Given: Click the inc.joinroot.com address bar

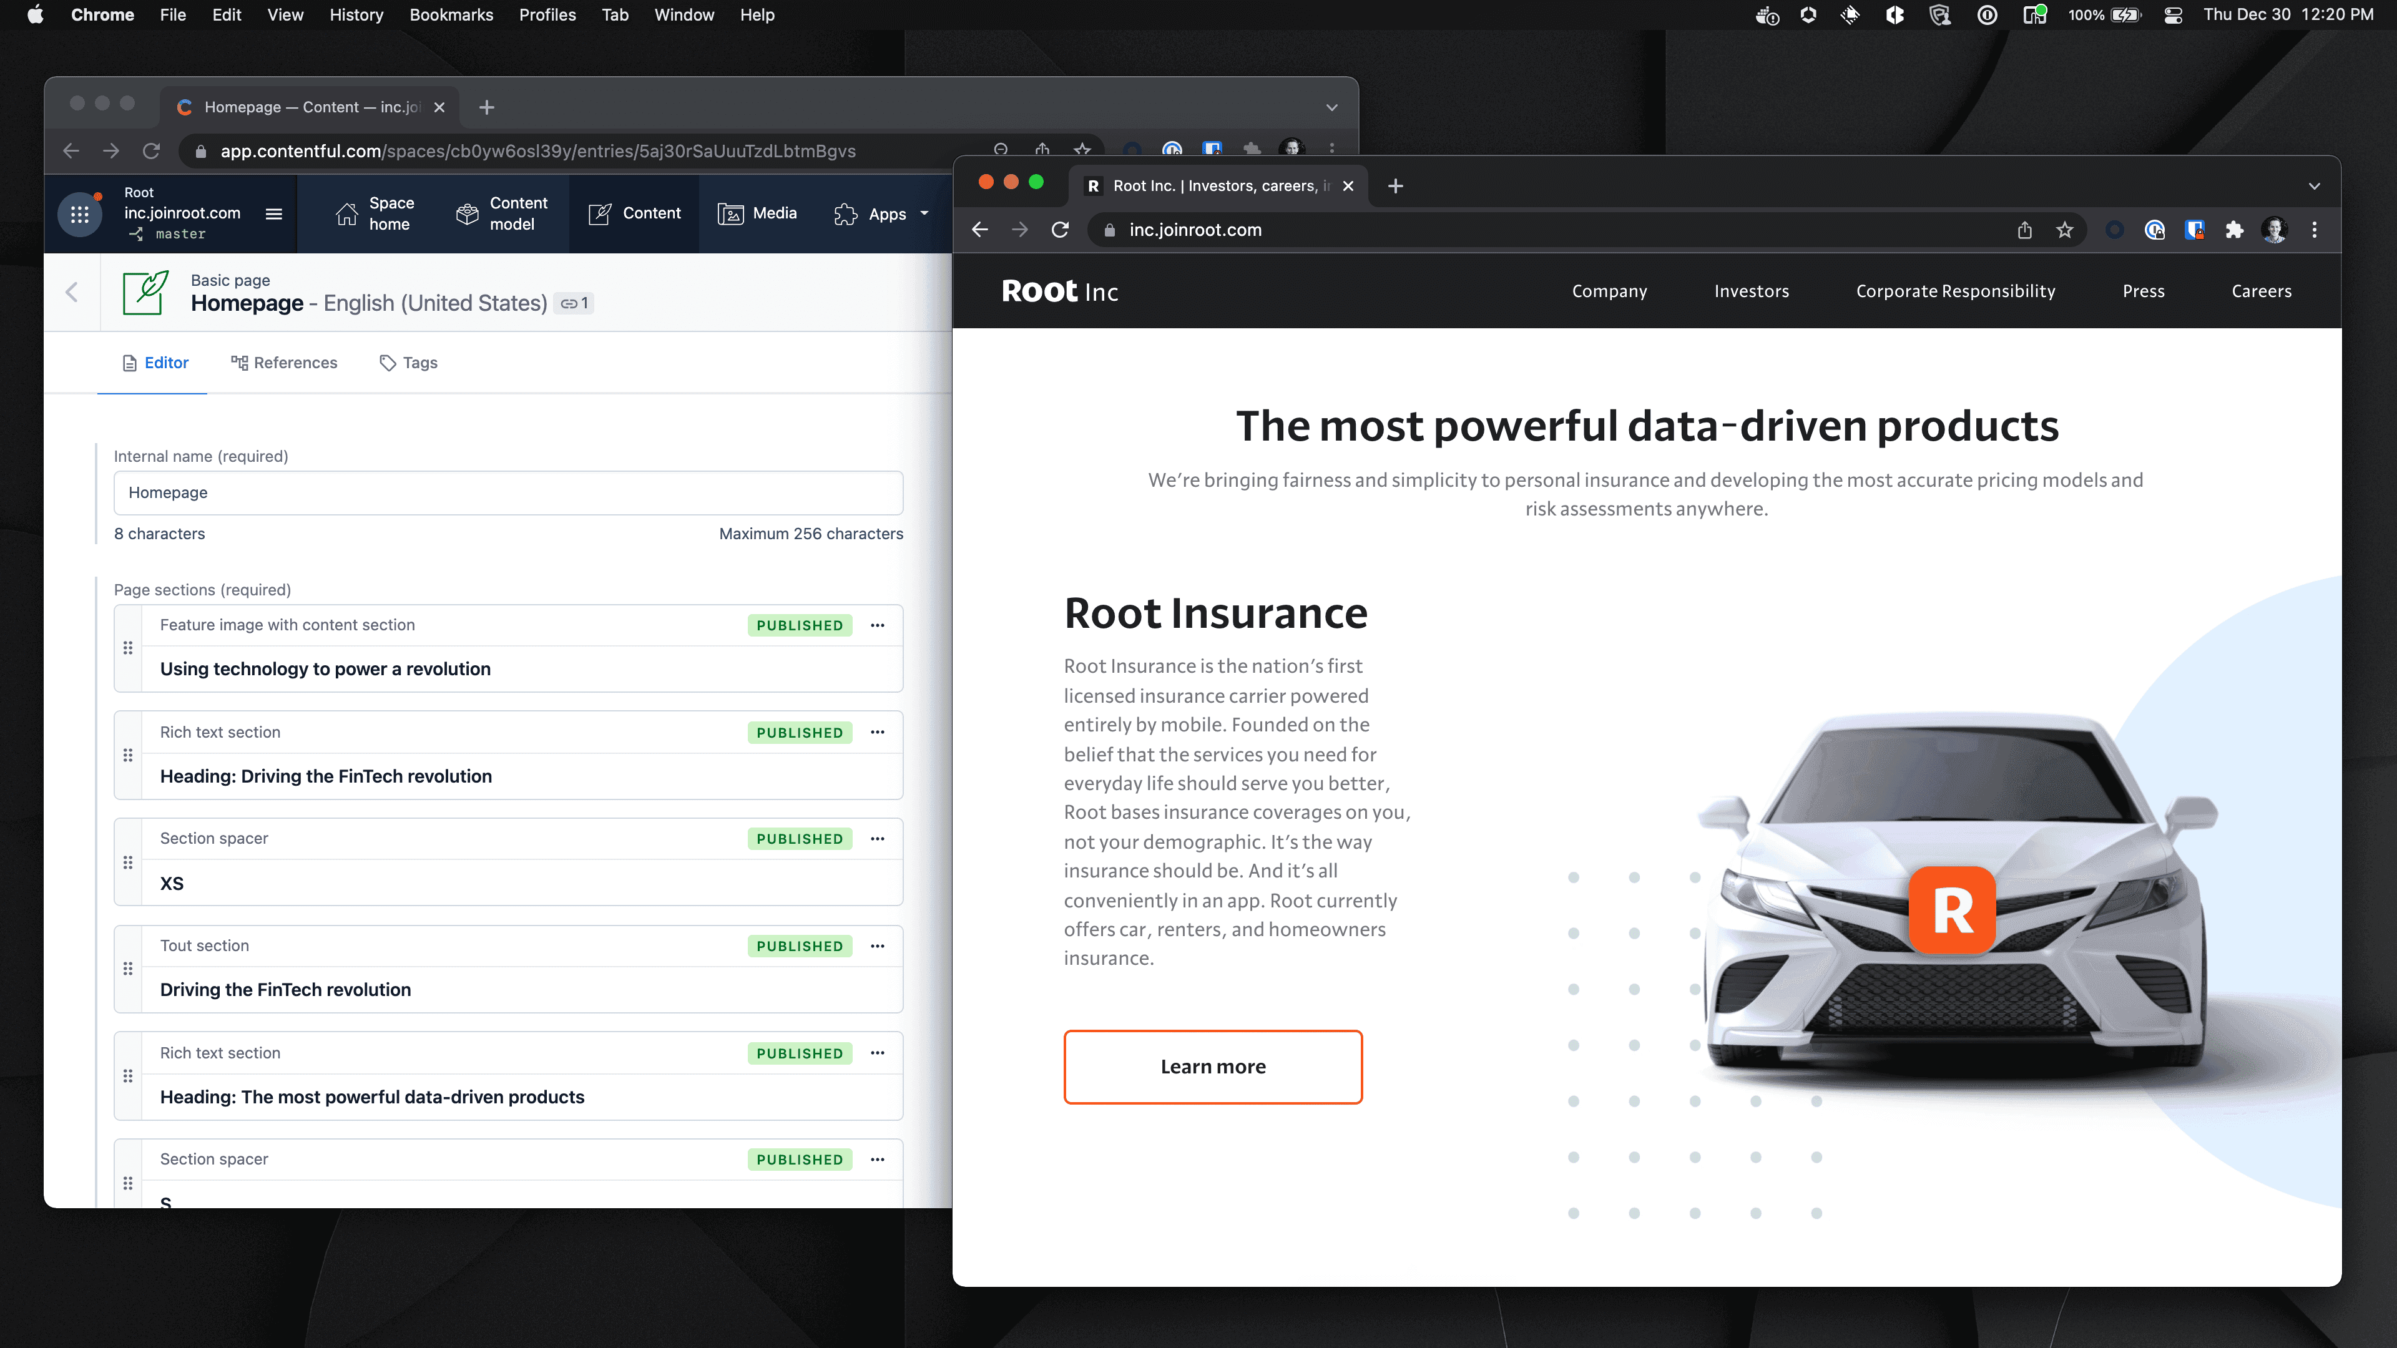Looking at the screenshot, I should [x=1545, y=230].
